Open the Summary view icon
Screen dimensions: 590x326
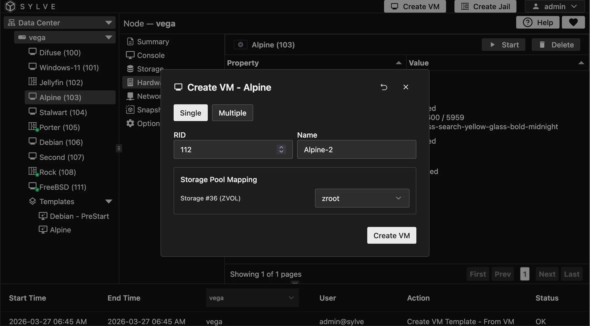pyautogui.click(x=130, y=41)
